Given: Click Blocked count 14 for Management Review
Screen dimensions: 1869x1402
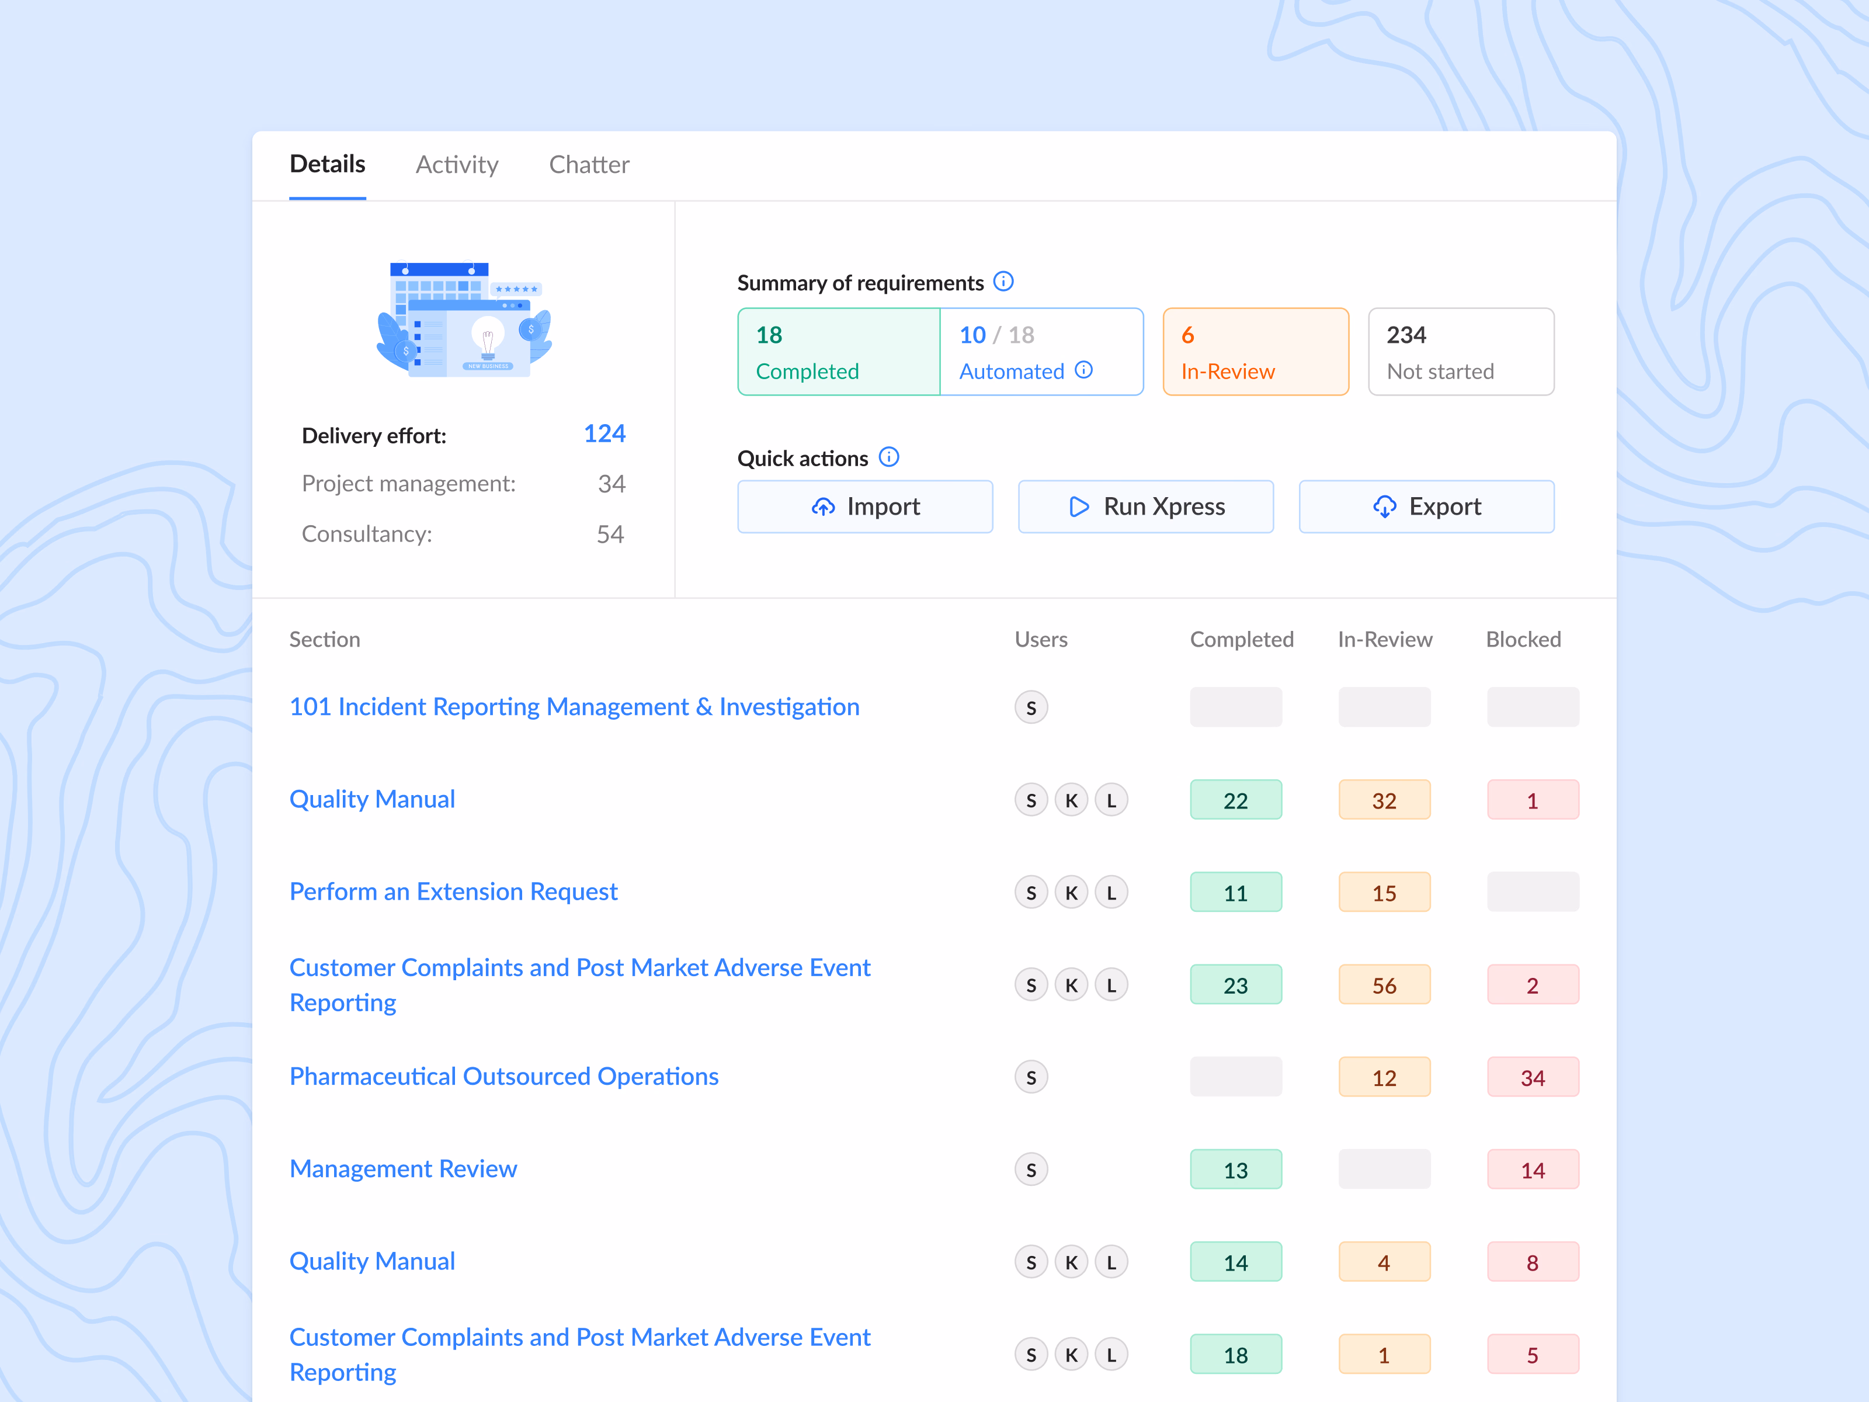Looking at the screenshot, I should point(1534,1170).
